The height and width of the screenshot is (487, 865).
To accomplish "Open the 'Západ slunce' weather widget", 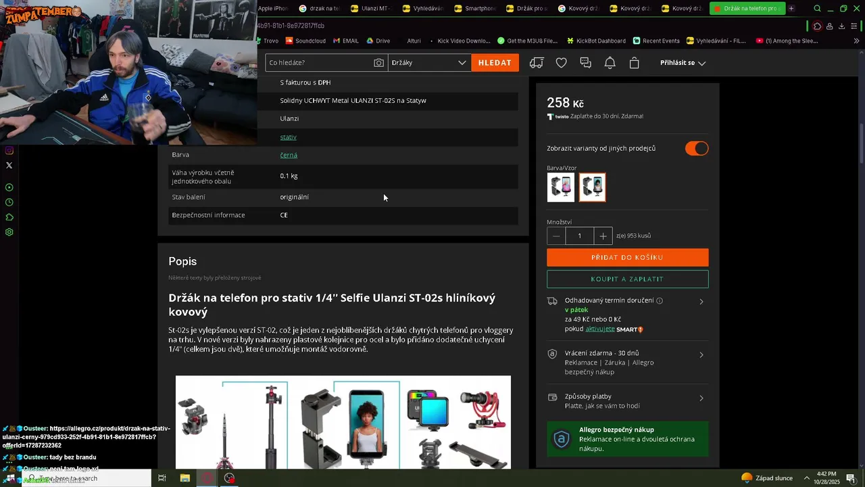I will point(767,478).
